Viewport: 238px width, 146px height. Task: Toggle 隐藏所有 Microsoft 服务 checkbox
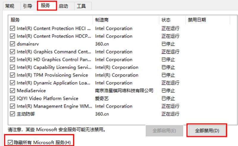tap(10, 142)
